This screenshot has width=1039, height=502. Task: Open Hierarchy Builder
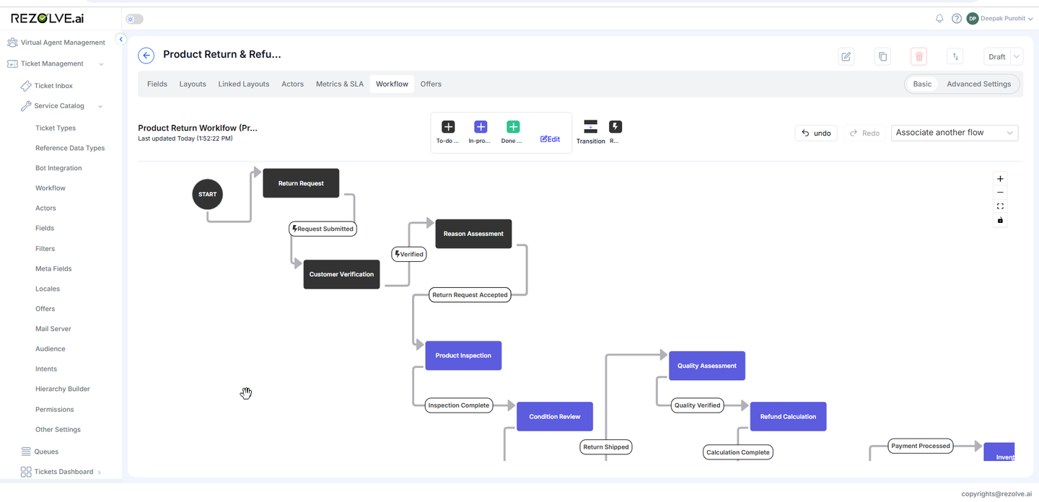63,389
